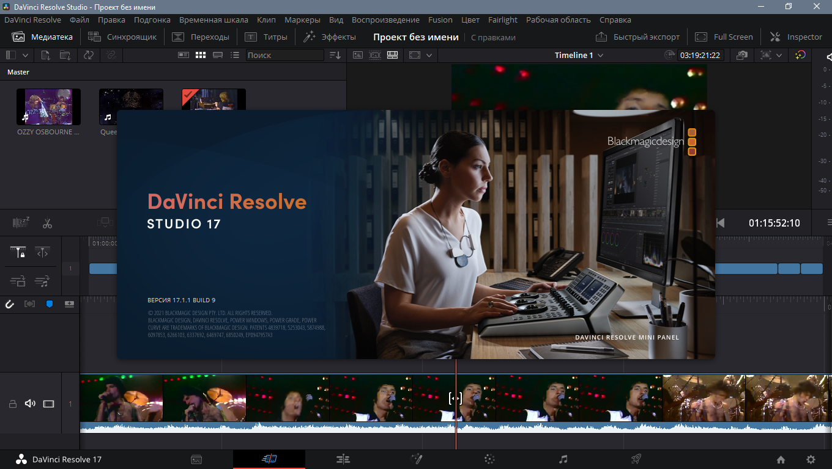Open the Медиатека media pool panel
Viewport: 832px width, 469px height.
[x=42, y=37]
